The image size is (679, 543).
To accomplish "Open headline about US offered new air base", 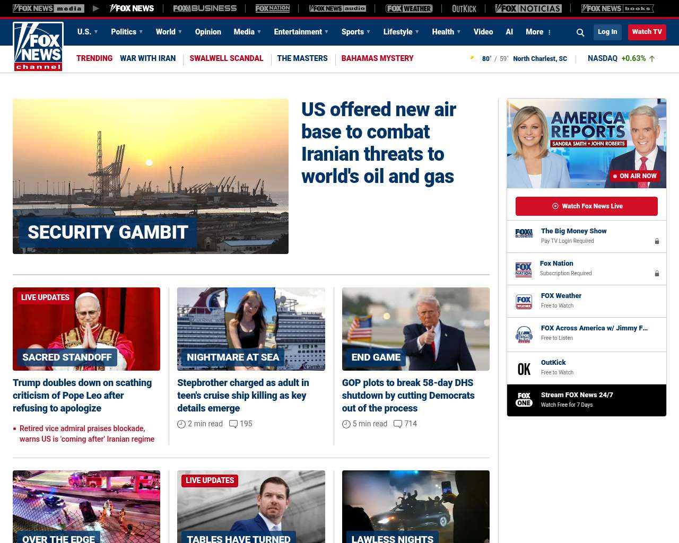I will 379,143.
